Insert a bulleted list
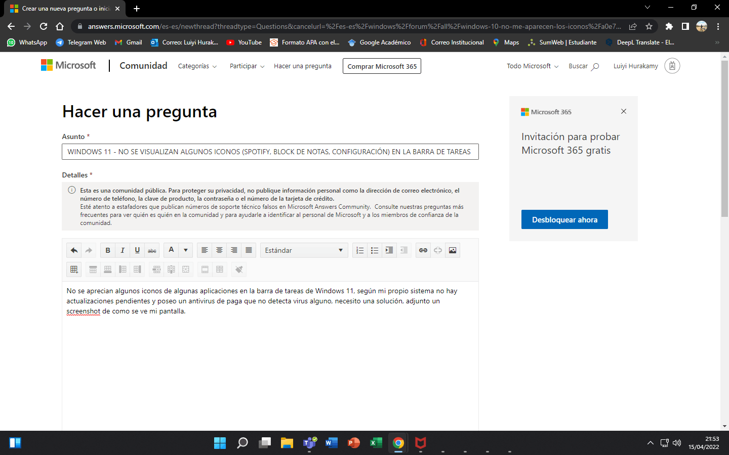729x455 pixels. click(x=375, y=250)
